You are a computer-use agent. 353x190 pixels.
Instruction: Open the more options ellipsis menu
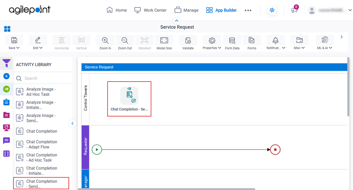click(x=248, y=10)
